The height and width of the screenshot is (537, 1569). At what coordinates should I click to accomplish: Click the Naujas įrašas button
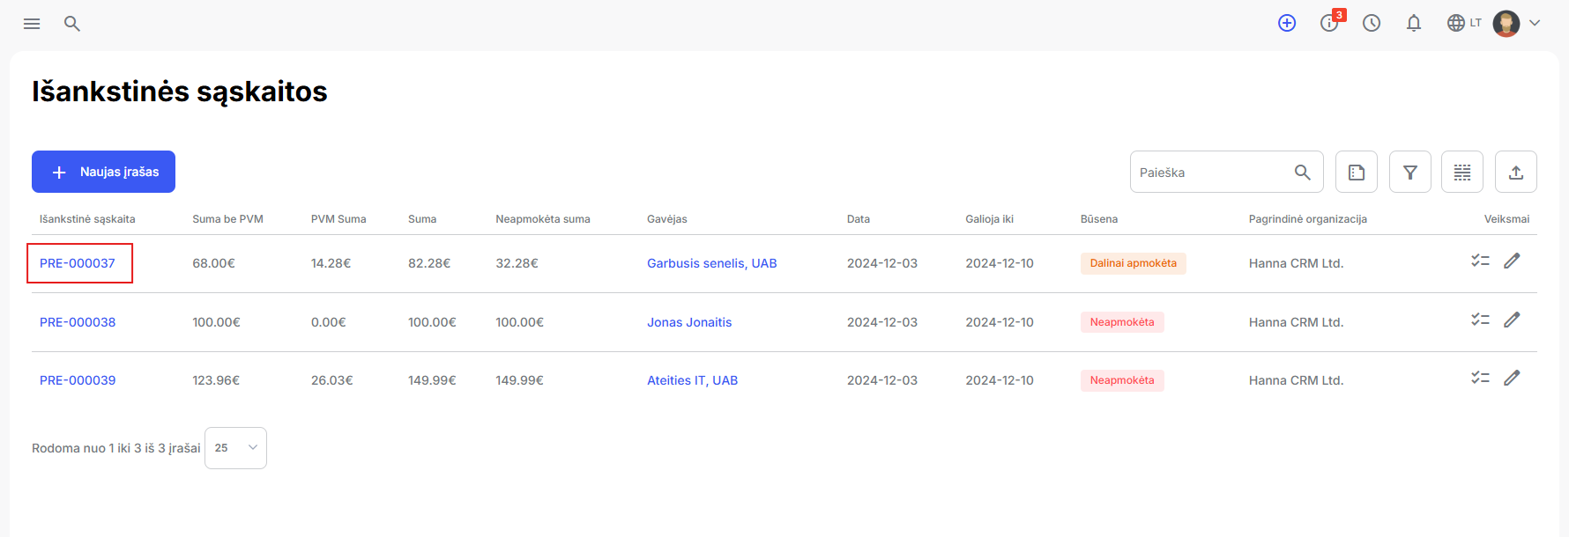pyautogui.click(x=103, y=172)
